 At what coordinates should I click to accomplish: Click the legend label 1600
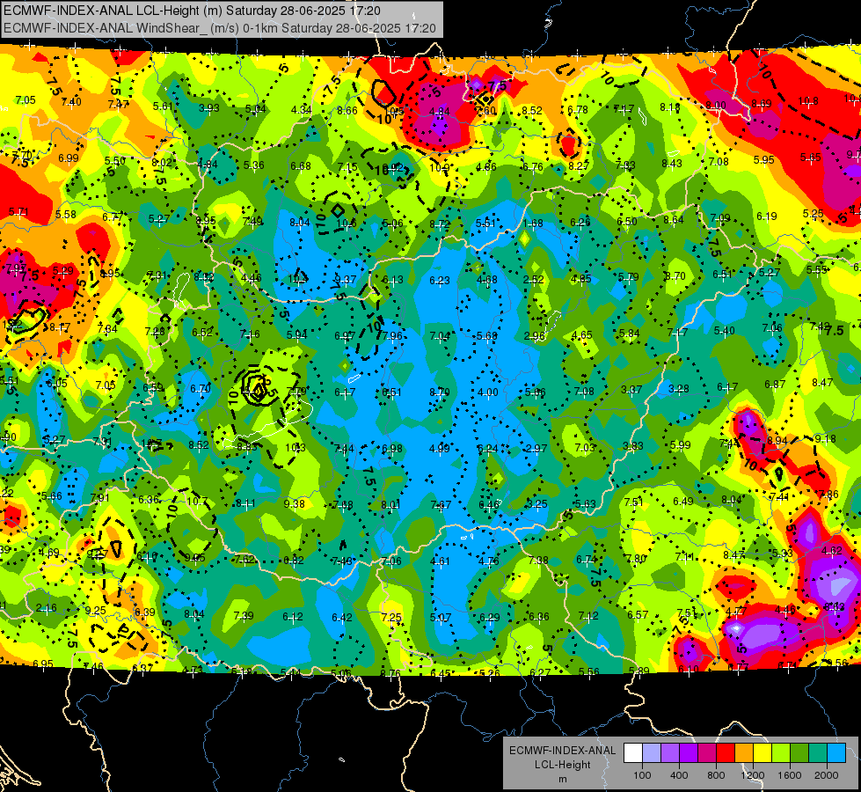[x=790, y=775]
